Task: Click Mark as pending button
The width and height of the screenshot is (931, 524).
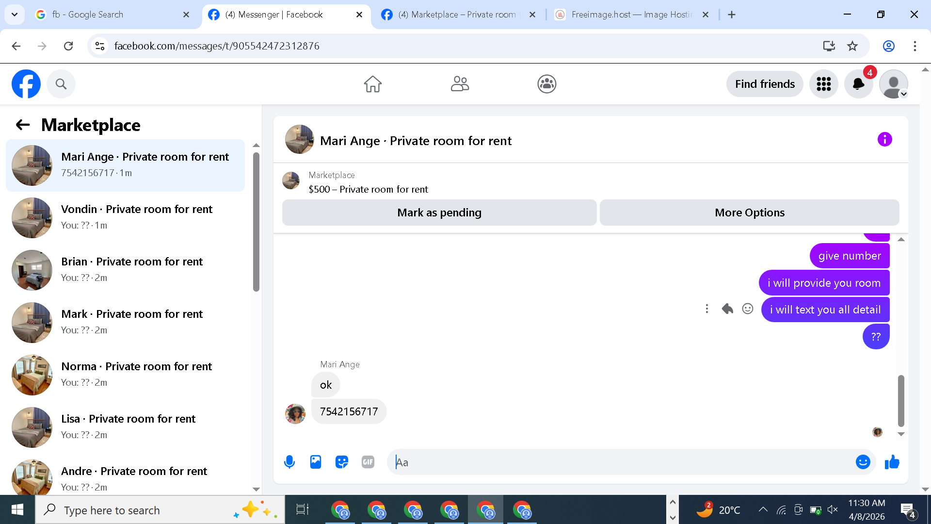Action: (x=439, y=213)
